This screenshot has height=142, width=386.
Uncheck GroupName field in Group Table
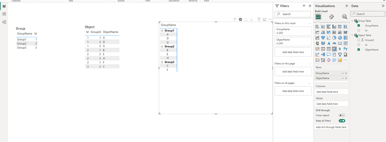coord(359,25)
